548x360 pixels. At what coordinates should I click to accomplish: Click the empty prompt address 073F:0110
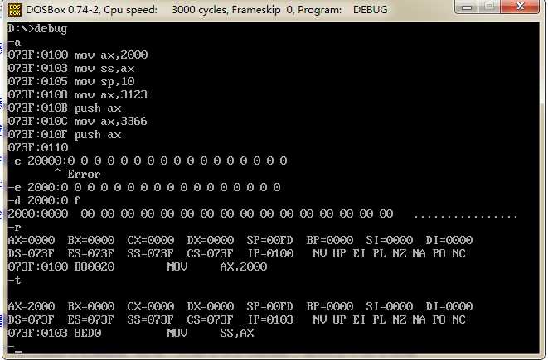pos(38,147)
